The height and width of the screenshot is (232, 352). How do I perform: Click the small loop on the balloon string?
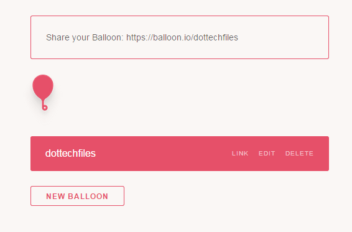click(45, 108)
